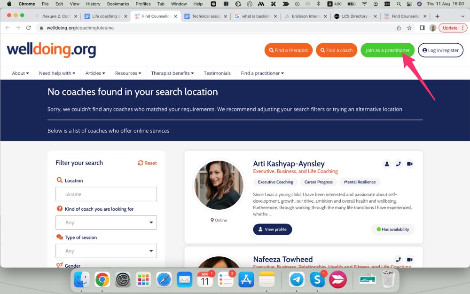This screenshot has width=470, height=294.
Task: Expand the About menu
Action: coord(20,73)
